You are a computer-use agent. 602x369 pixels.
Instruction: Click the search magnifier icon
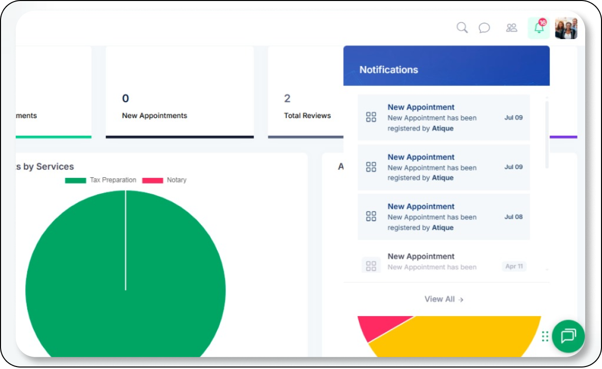pos(462,28)
